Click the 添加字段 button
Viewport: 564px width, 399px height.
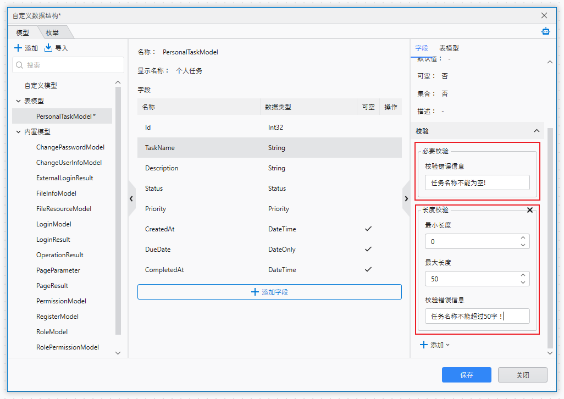point(269,292)
